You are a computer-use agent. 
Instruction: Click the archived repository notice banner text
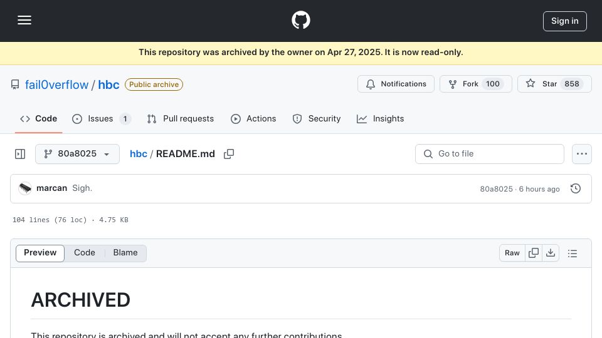[x=301, y=53]
